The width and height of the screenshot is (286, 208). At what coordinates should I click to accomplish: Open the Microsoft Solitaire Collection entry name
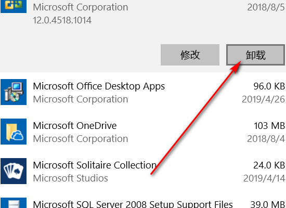[95, 165]
